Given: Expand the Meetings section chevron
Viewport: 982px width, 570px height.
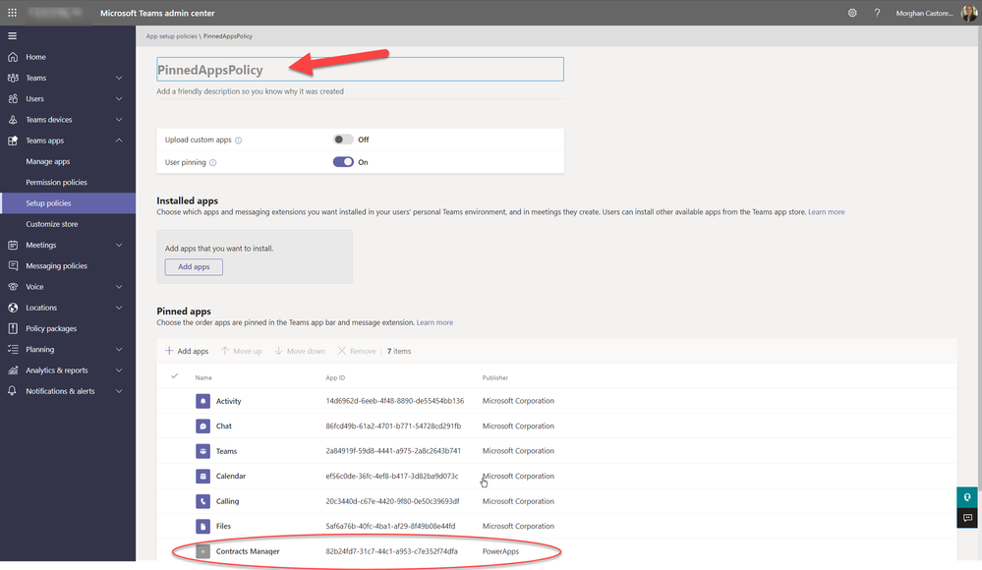Looking at the screenshot, I should coord(119,245).
